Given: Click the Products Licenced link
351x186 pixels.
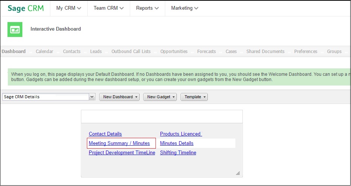Looking at the screenshot, I should 181,134.
